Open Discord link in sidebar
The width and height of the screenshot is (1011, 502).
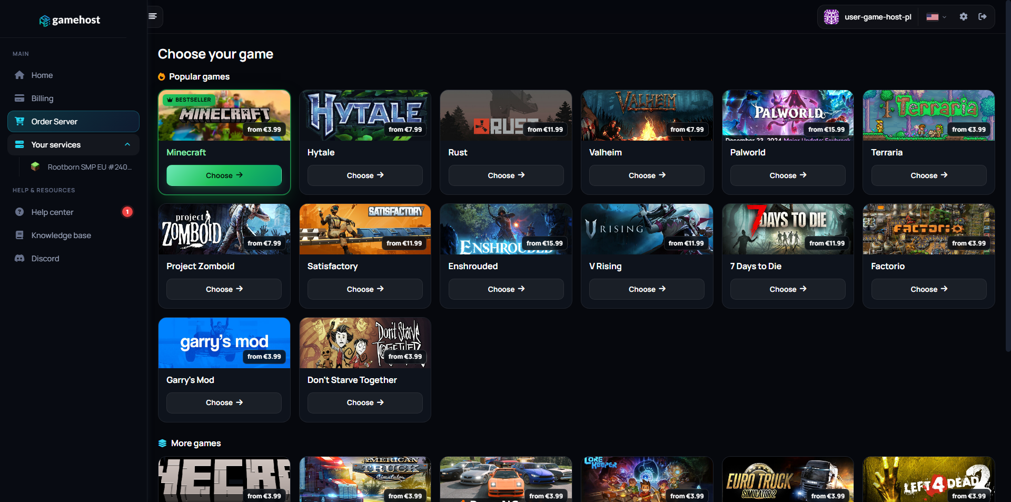click(x=73, y=259)
